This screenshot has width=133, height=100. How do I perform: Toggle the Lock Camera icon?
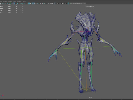point(2,3)
